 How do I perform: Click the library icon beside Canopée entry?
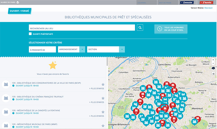[x=6, y=112]
